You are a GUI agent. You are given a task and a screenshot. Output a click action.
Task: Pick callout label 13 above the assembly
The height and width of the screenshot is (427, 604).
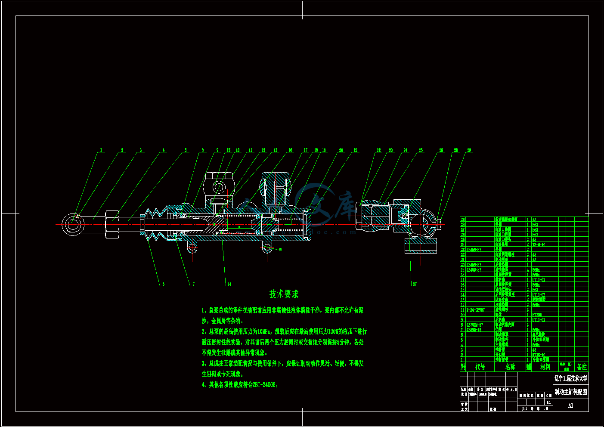pos(276,150)
